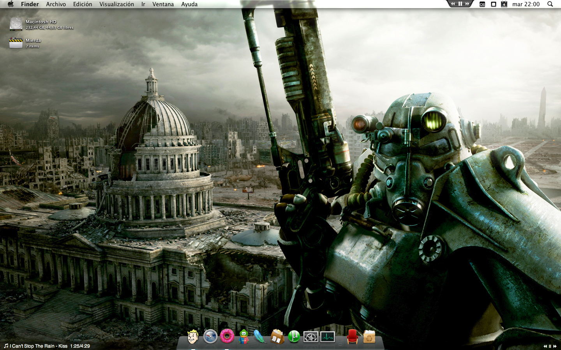Click the mar 22:00 clock
Image resolution: width=561 pixels, height=350 pixels.
526,4
